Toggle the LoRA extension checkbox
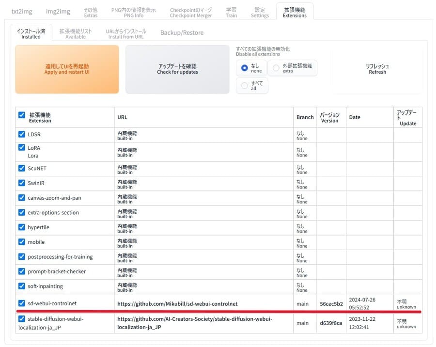Image resolution: width=436 pixels, height=347 pixels. [x=22, y=147]
